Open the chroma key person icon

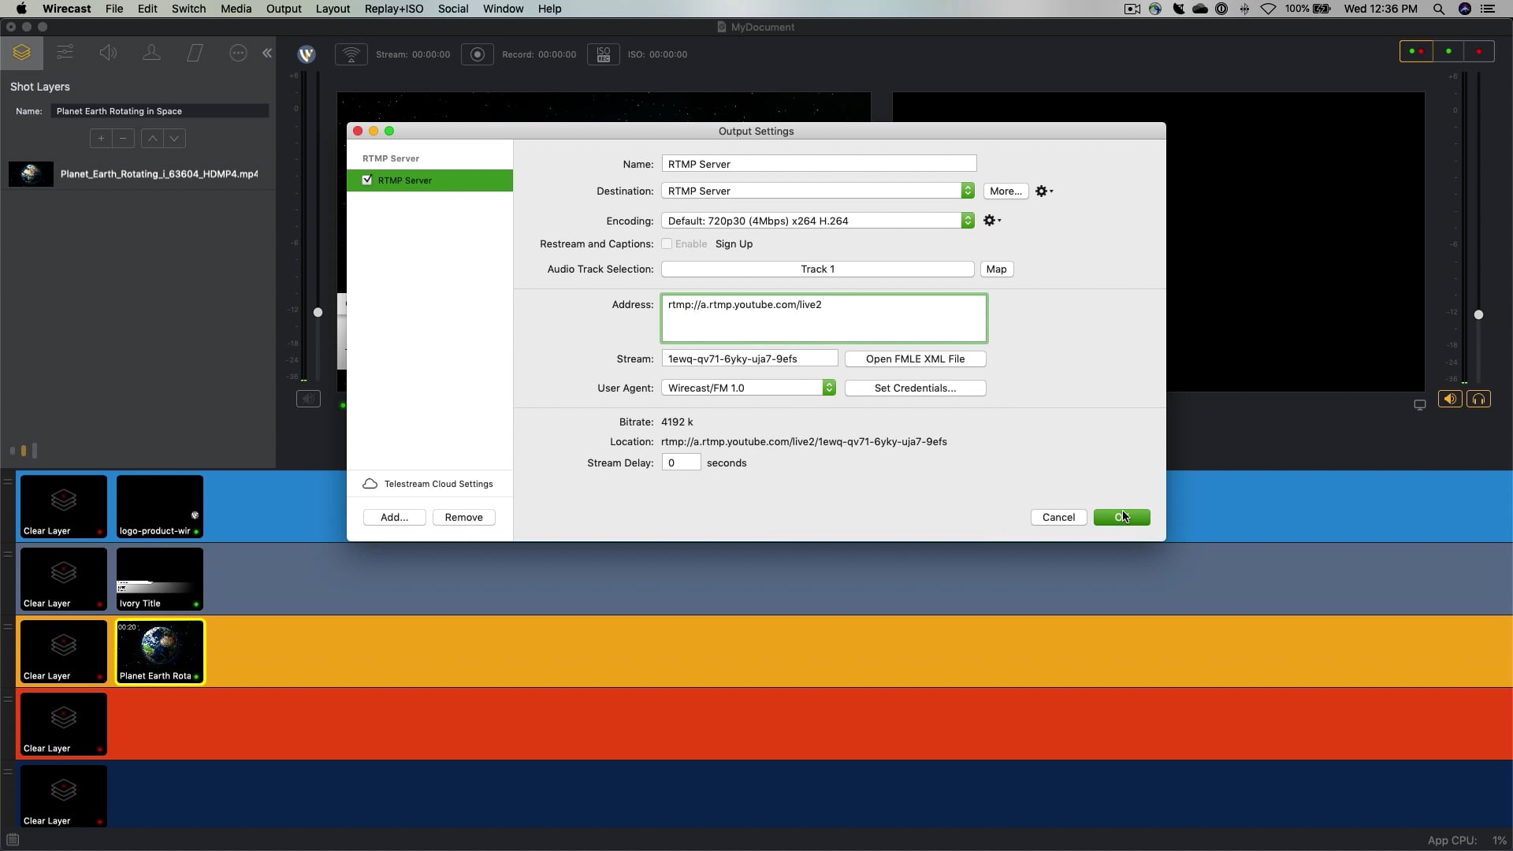pos(151,53)
